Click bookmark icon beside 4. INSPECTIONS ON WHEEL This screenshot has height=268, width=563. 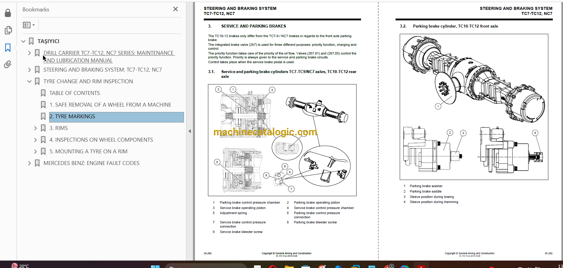click(43, 140)
